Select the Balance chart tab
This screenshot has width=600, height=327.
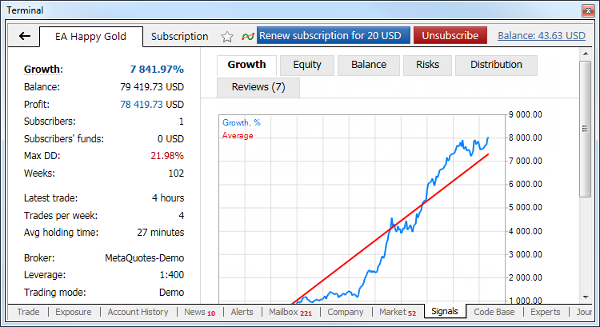369,65
